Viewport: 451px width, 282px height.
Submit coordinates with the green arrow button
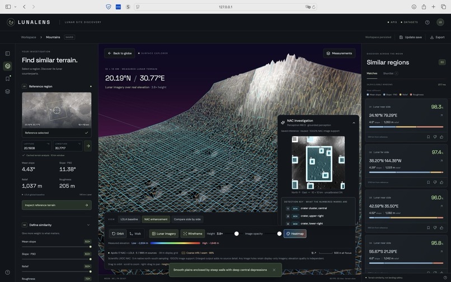coord(88,146)
